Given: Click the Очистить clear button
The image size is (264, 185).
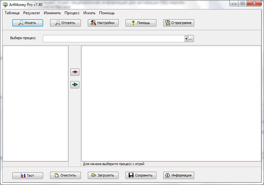Looking at the screenshot, I should tap(65, 175).
